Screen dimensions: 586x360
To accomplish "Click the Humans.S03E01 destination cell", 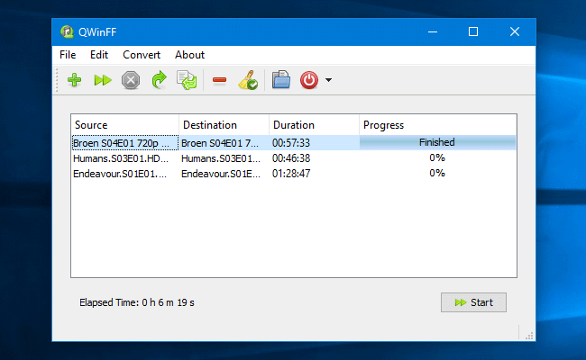I will tap(224, 158).
